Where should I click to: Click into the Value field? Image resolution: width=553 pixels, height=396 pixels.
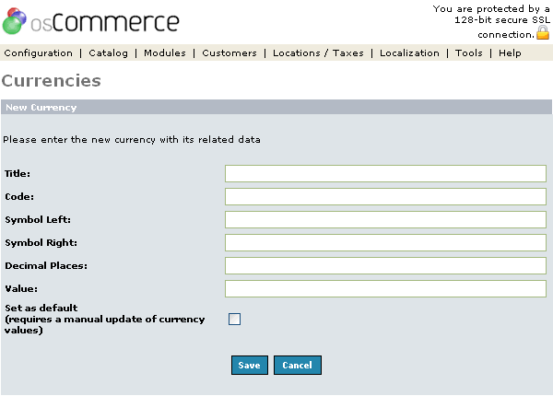385,289
